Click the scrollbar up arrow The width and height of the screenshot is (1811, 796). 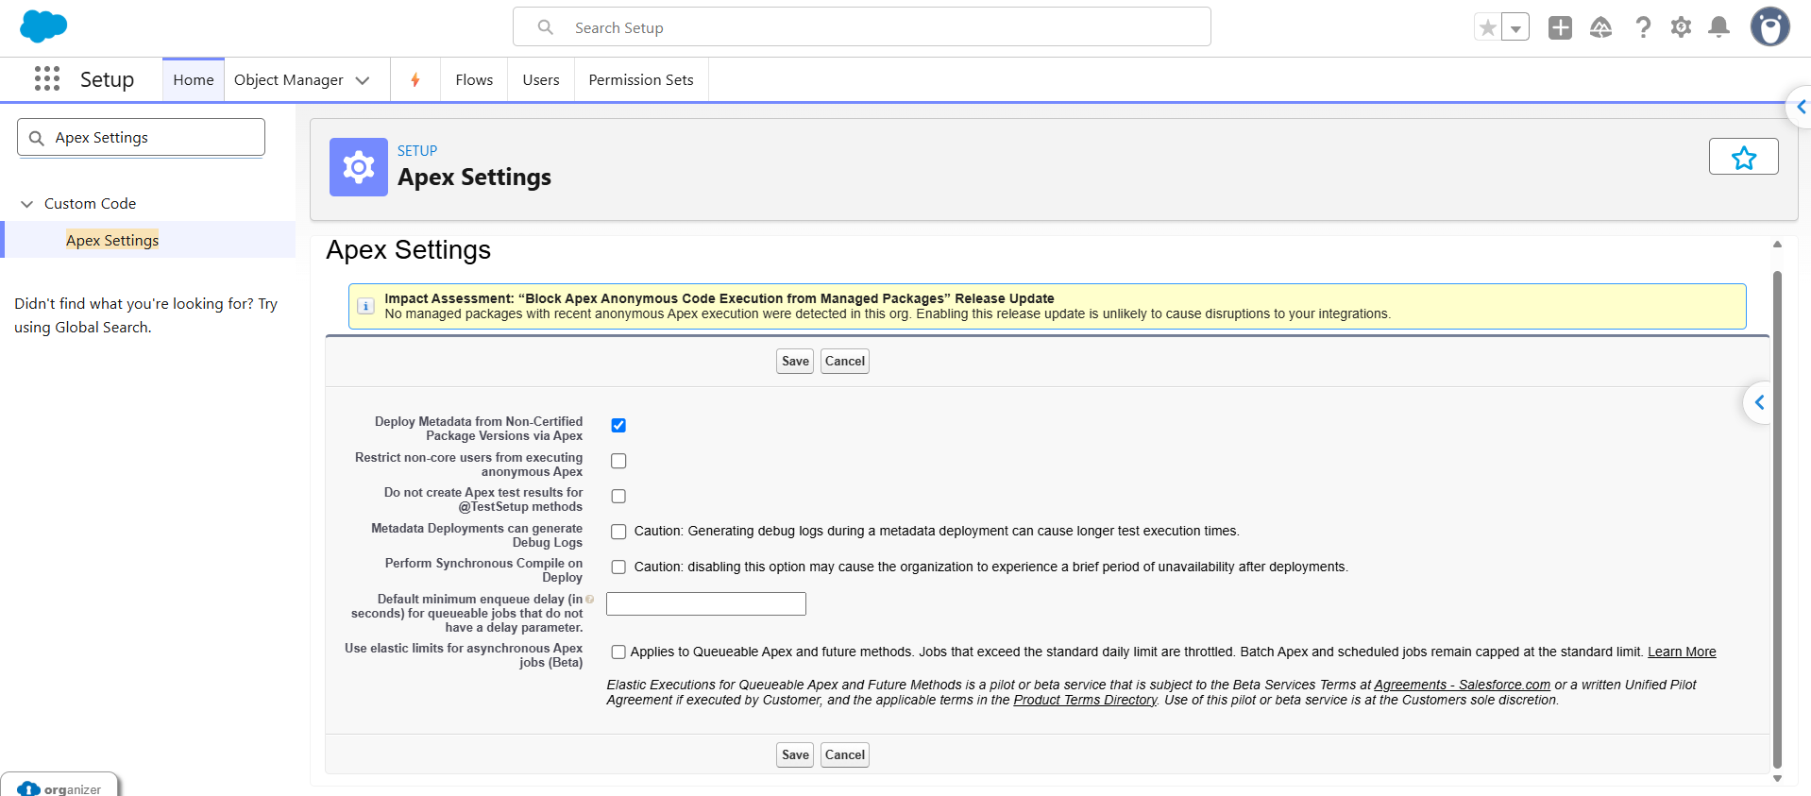1777,245
